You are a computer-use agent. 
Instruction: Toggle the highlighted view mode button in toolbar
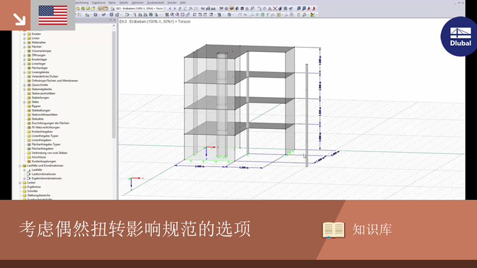(232, 9)
